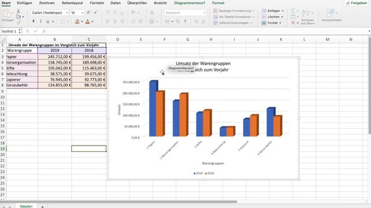The height and width of the screenshot is (208, 371).
Task: Switch to the Start tab
Action: coord(6,3)
